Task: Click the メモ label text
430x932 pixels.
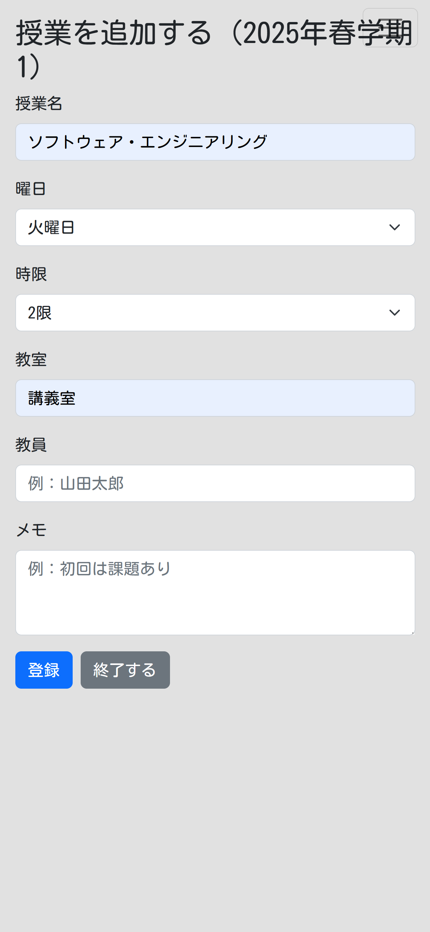Action: tap(31, 530)
